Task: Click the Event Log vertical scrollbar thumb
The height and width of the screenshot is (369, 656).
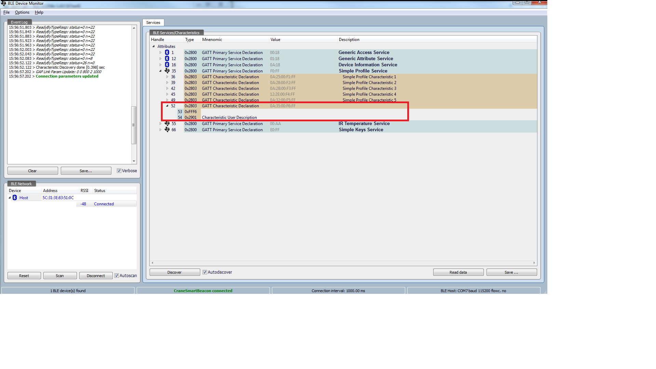Action: tap(134, 125)
